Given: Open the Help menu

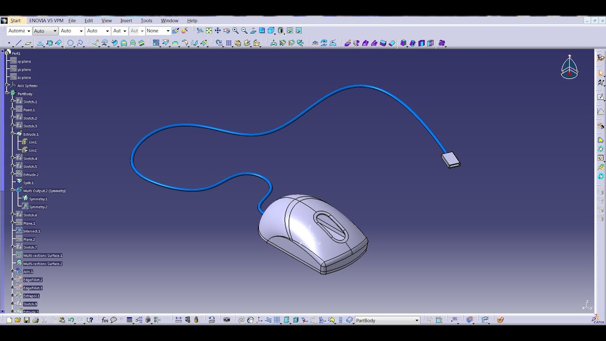Looking at the screenshot, I should 192,20.
